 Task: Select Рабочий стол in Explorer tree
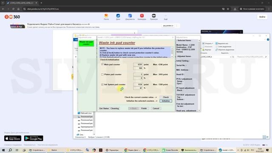85,113
